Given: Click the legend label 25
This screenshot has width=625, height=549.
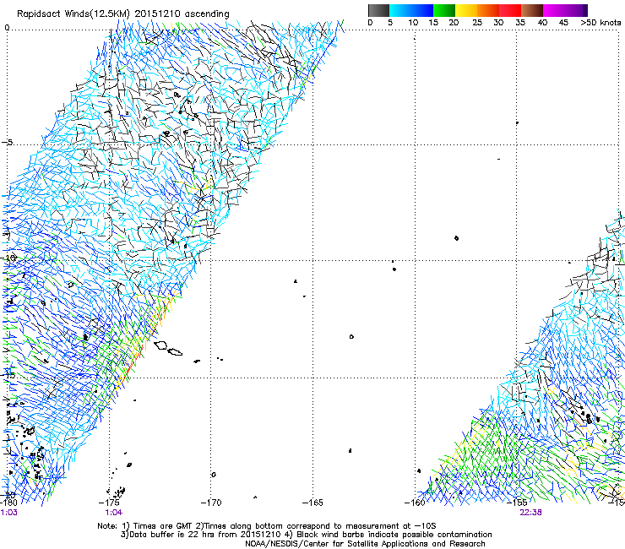Looking at the screenshot, I should 477,23.
